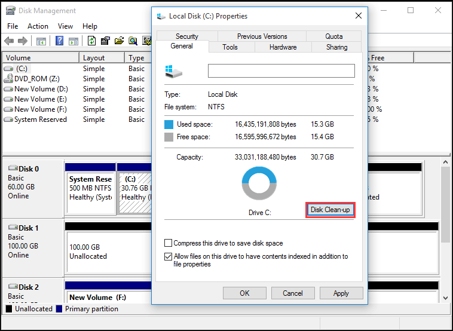Select the (C:) 30.76 GB partition block
Screen dimensions: 453x331
pos(135,189)
